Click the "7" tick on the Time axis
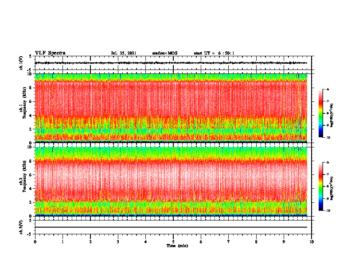The height and width of the screenshot is (271, 351). point(229,242)
